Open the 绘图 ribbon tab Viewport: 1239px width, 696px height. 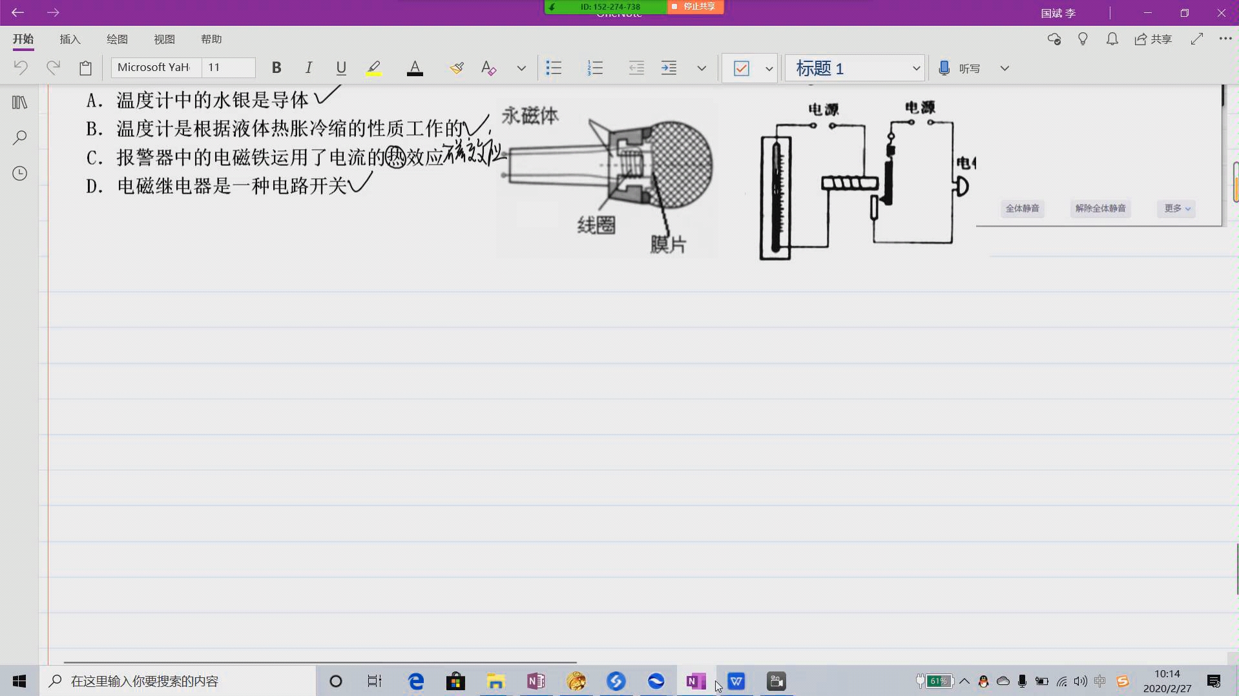pyautogui.click(x=116, y=39)
